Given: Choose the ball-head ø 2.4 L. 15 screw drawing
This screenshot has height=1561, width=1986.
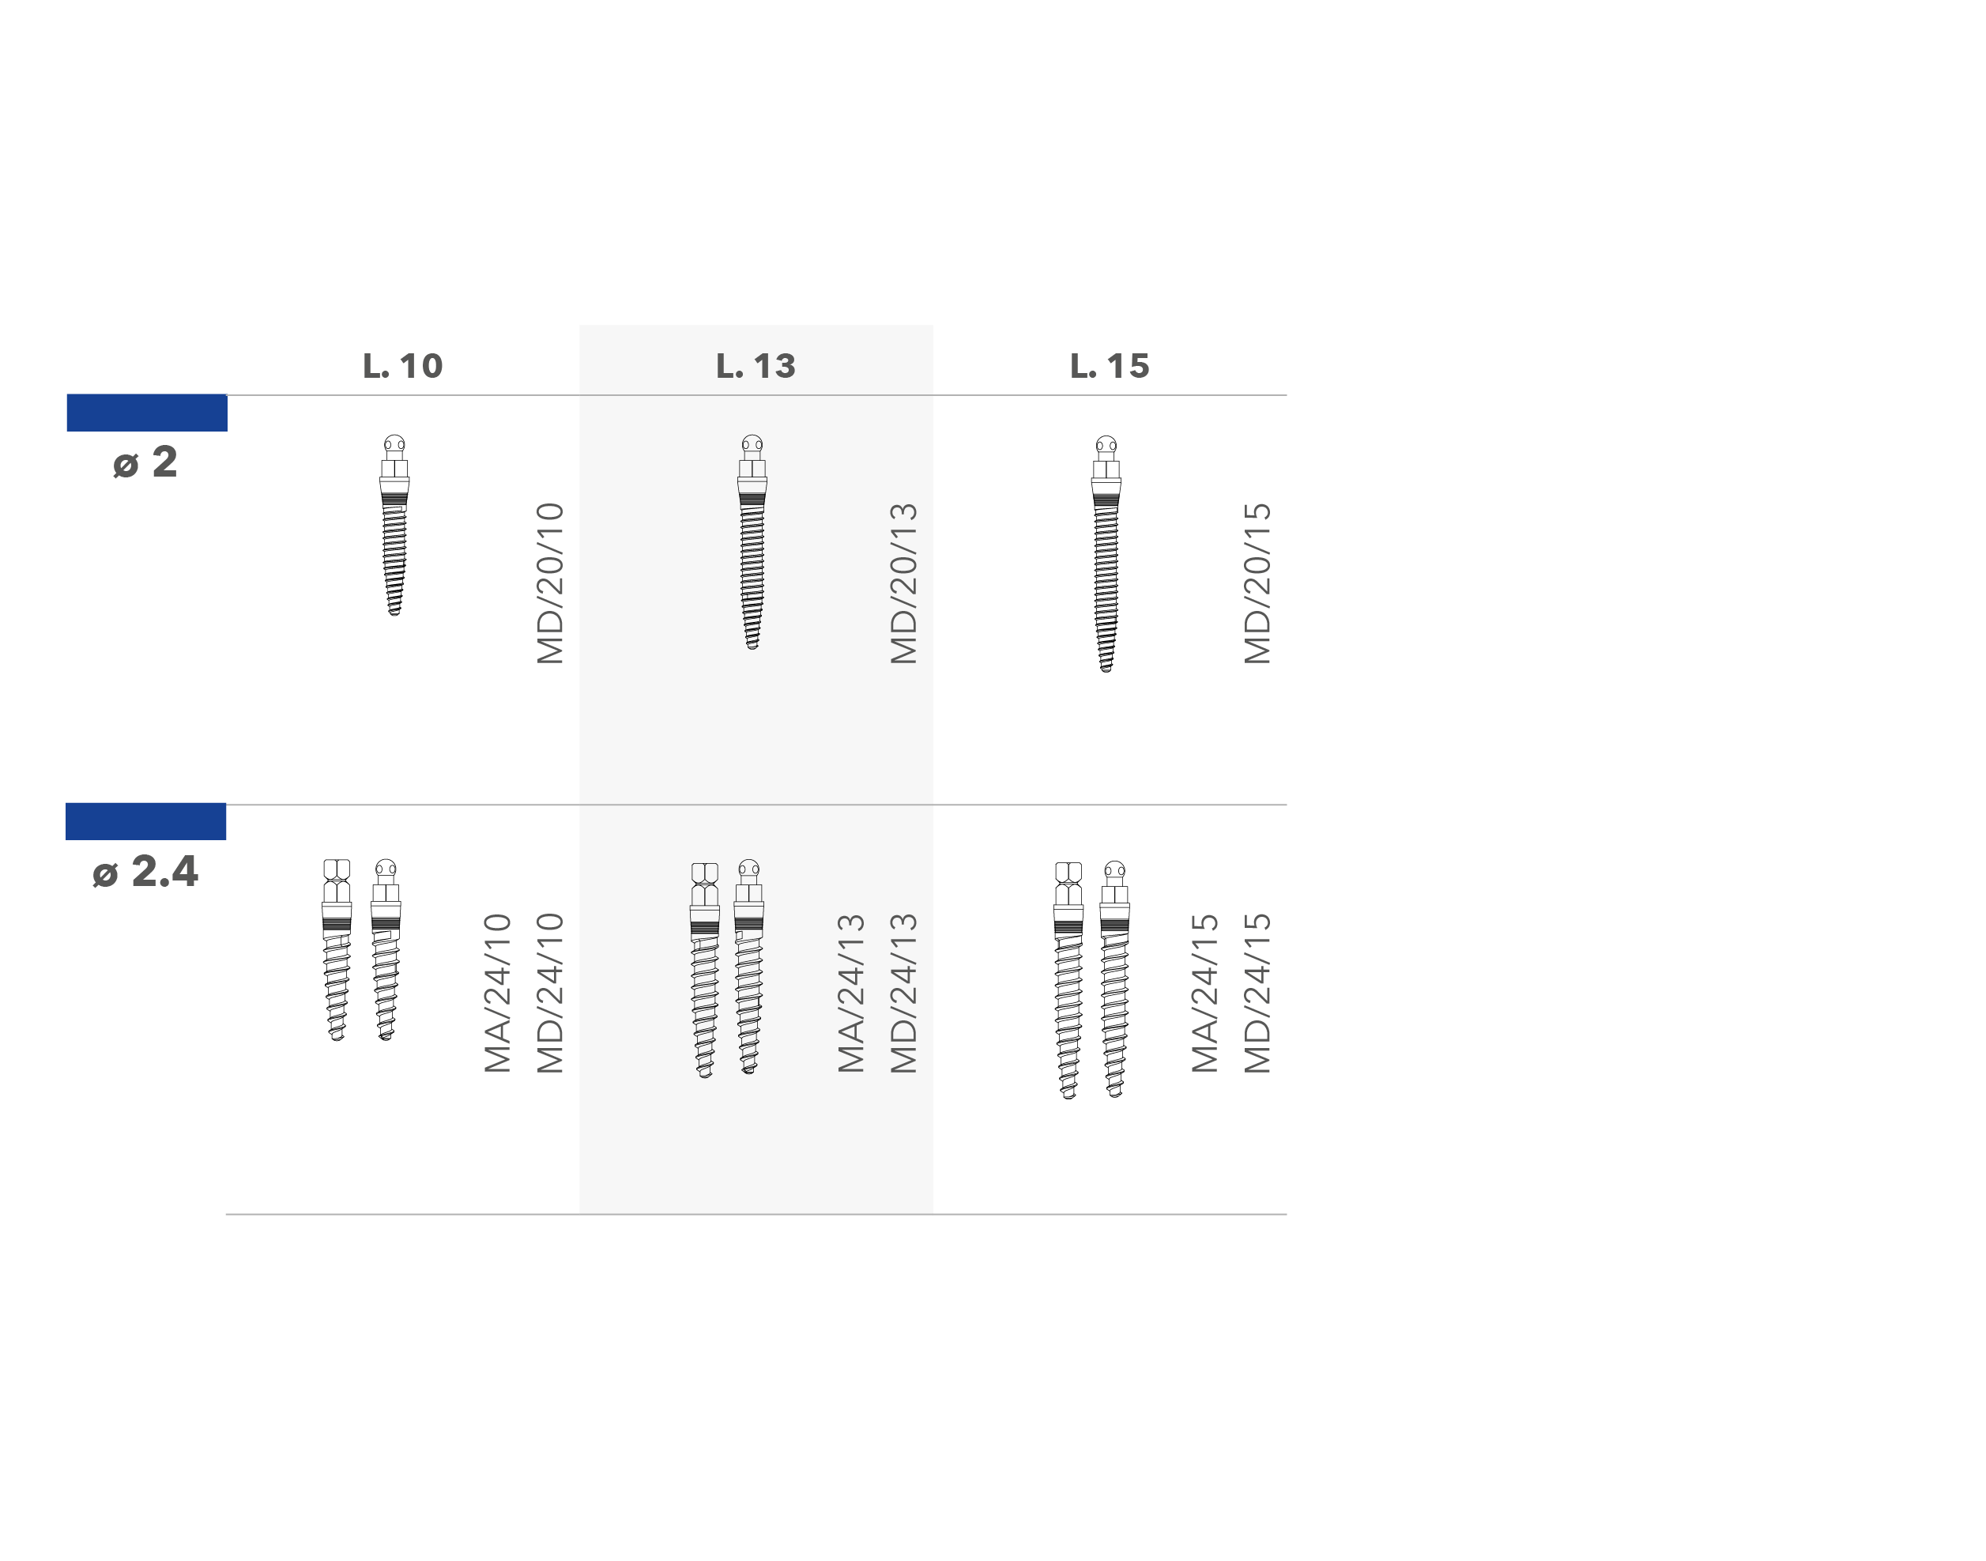Looking at the screenshot, I should click(x=1115, y=978).
